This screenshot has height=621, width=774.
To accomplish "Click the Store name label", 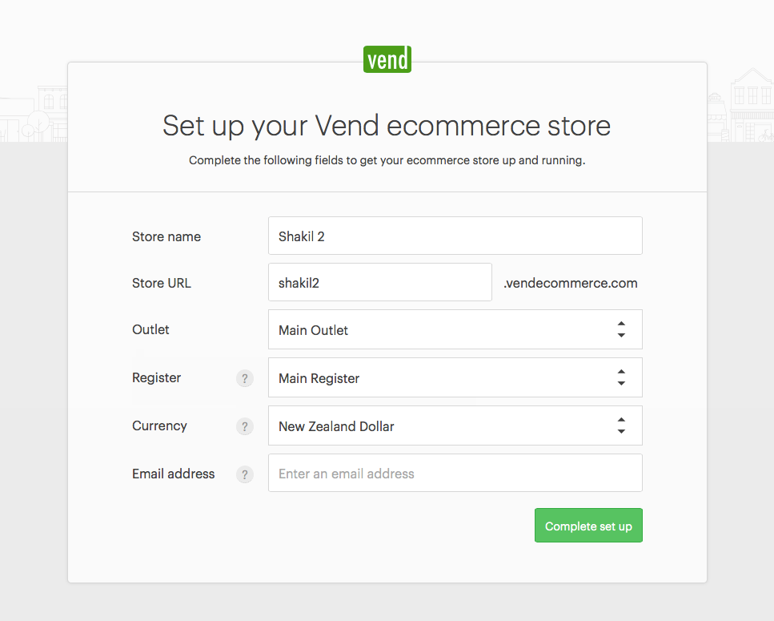I will [166, 236].
